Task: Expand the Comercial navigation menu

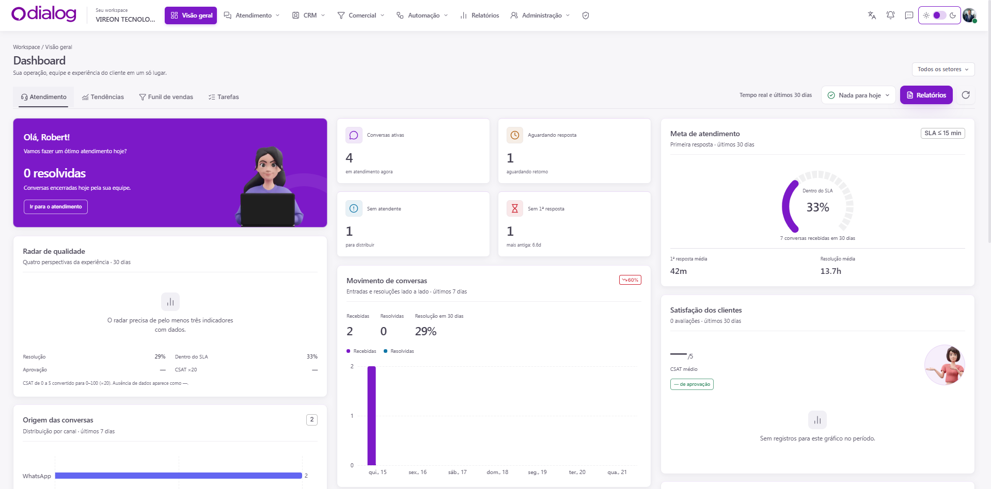Action: [x=361, y=15]
